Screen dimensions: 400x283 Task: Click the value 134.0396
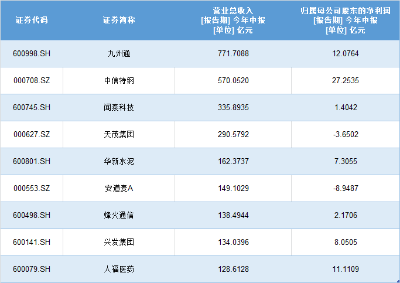(233, 242)
